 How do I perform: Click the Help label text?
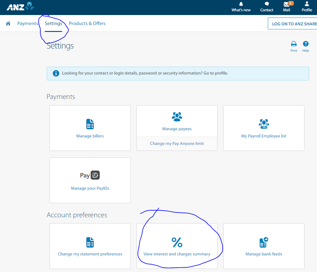click(306, 51)
